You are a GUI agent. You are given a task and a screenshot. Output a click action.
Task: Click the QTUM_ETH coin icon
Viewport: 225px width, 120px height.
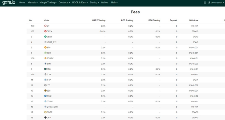pyautogui.click(x=45, y=107)
